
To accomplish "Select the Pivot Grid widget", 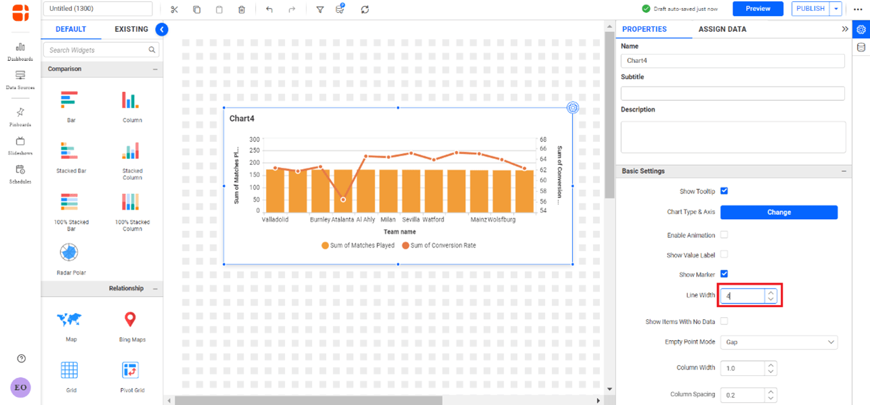I will pos(132,377).
